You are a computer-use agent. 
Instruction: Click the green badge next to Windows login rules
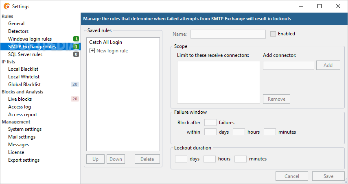76,39
